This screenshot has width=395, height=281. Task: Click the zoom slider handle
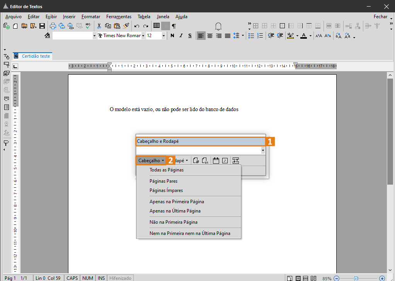pyautogui.click(x=356, y=278)
